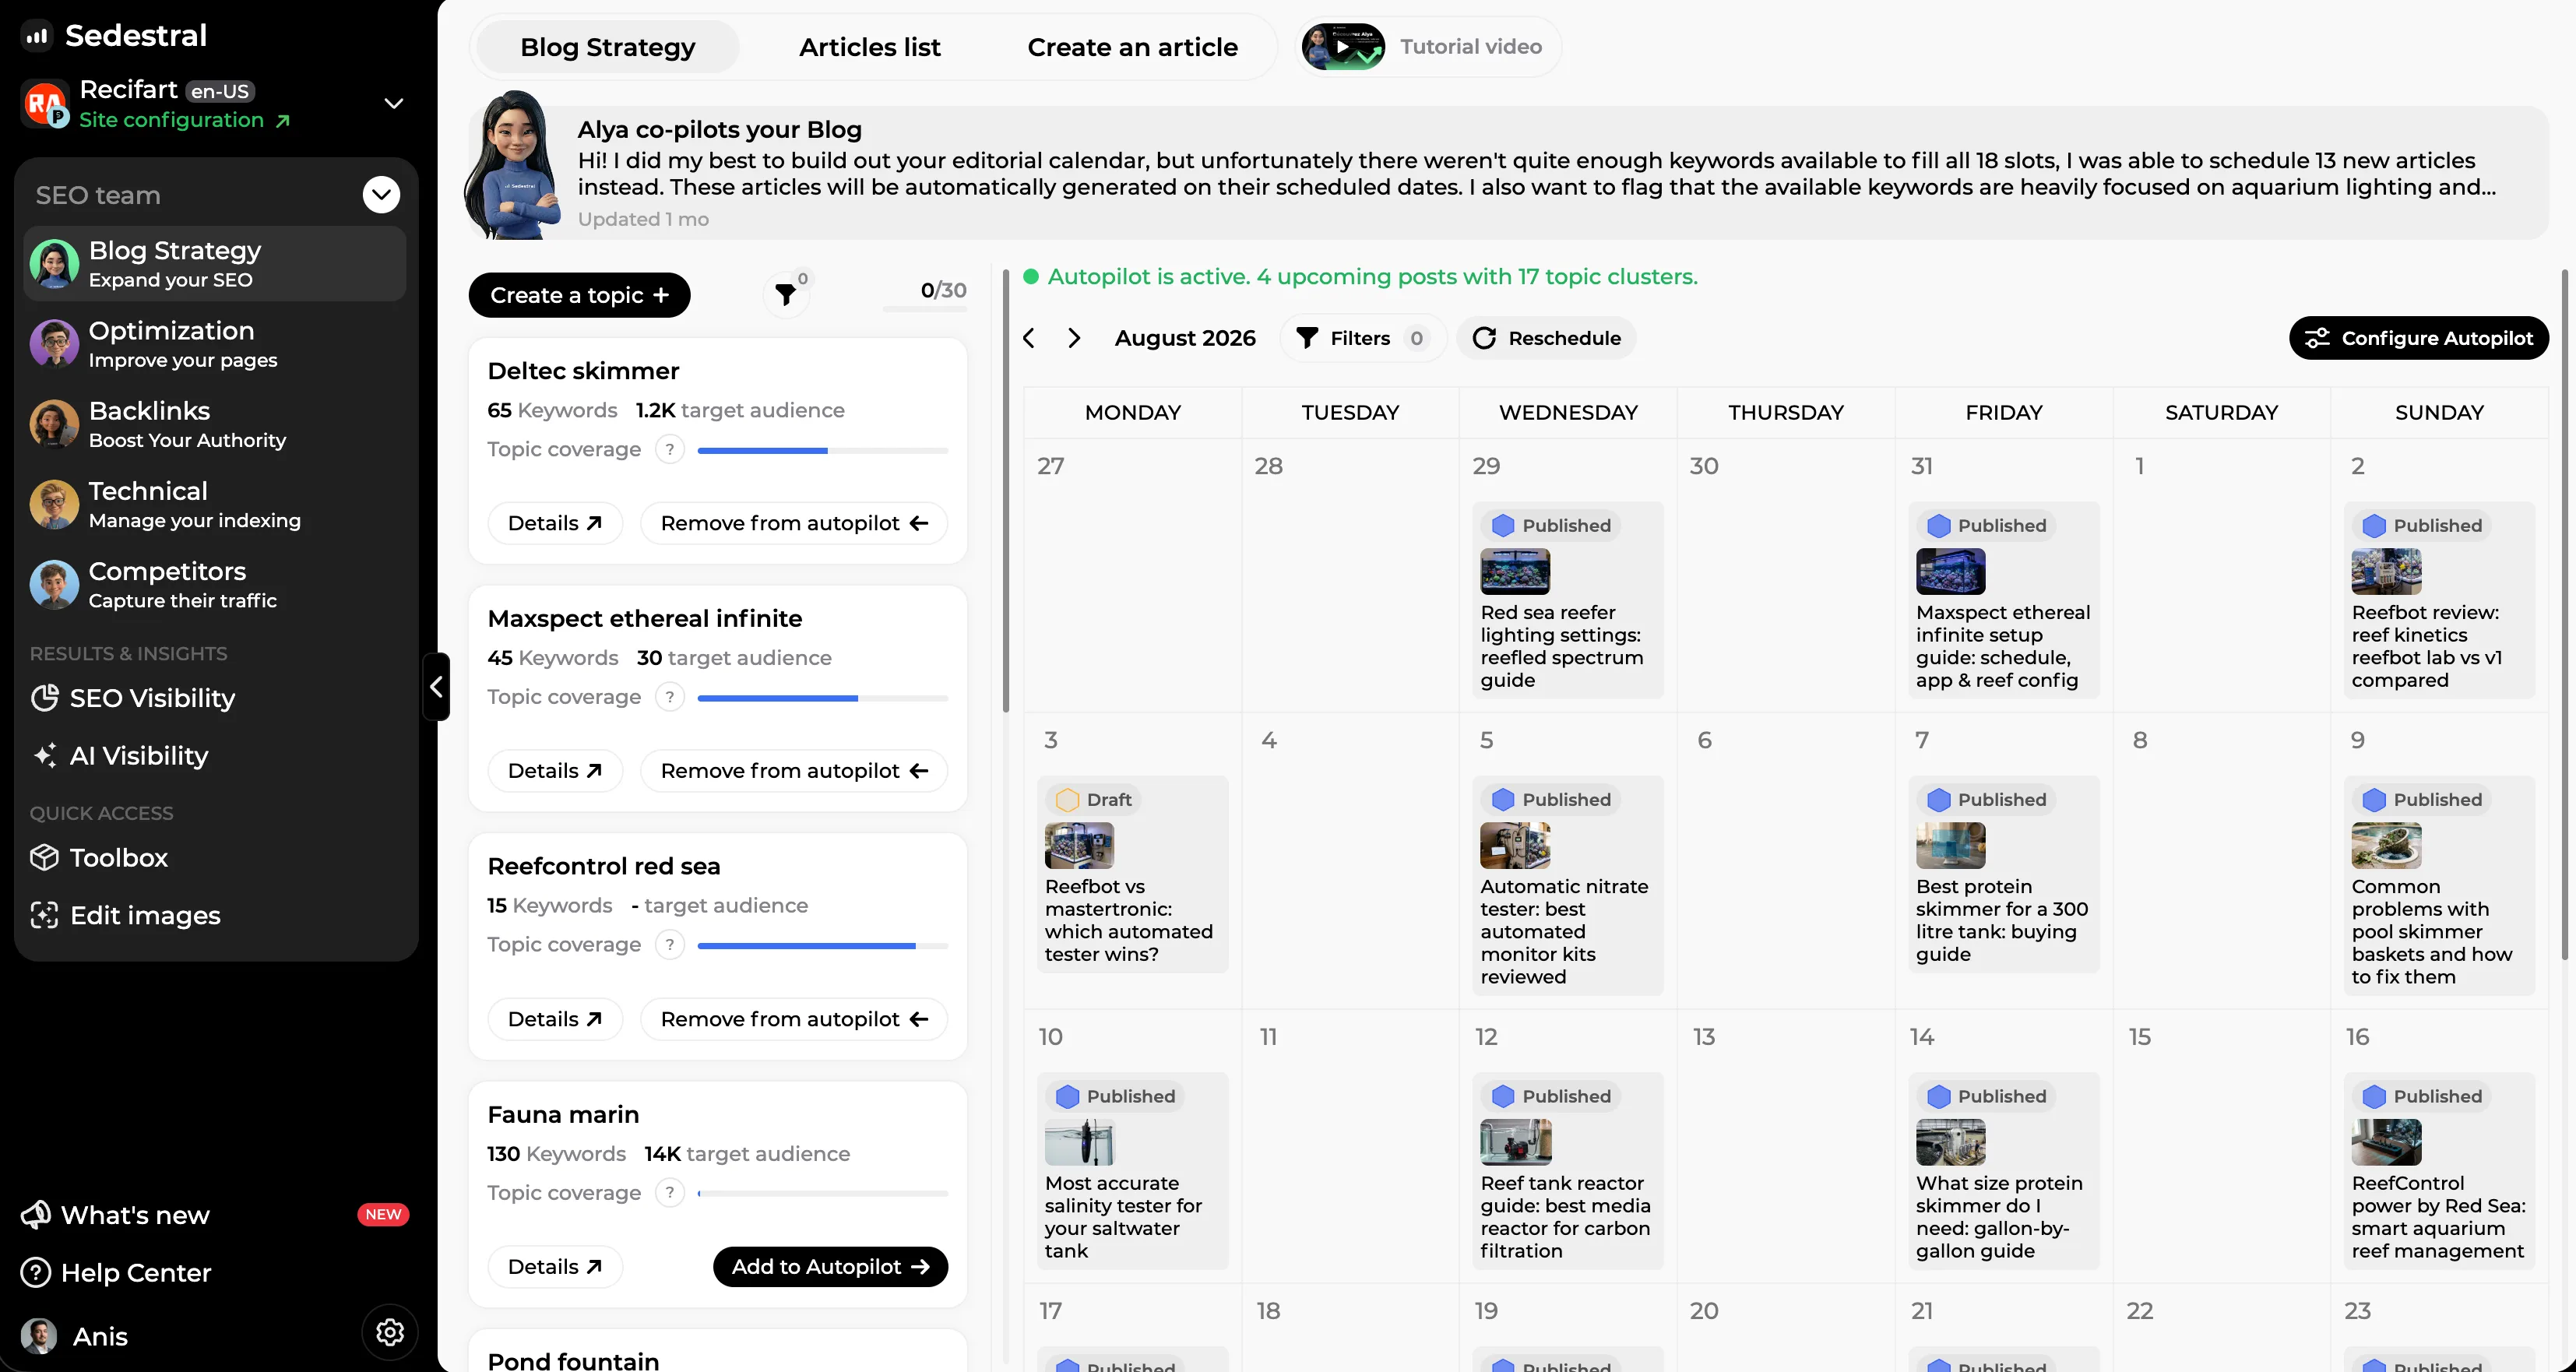
Task: Open the topic list filter funnel
Action: coord(786,295)
